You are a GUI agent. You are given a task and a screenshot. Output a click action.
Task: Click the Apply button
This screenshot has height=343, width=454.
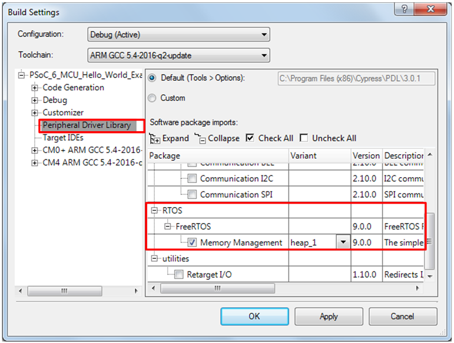click(329, 317)
